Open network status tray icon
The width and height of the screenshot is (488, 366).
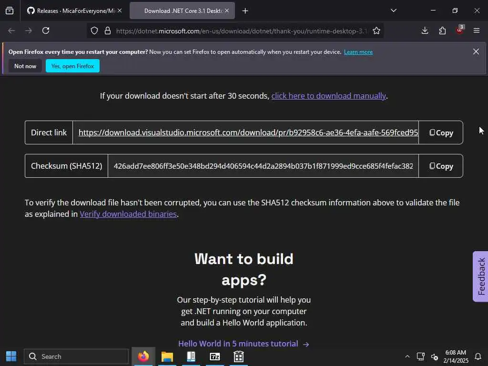coord(421,356)
